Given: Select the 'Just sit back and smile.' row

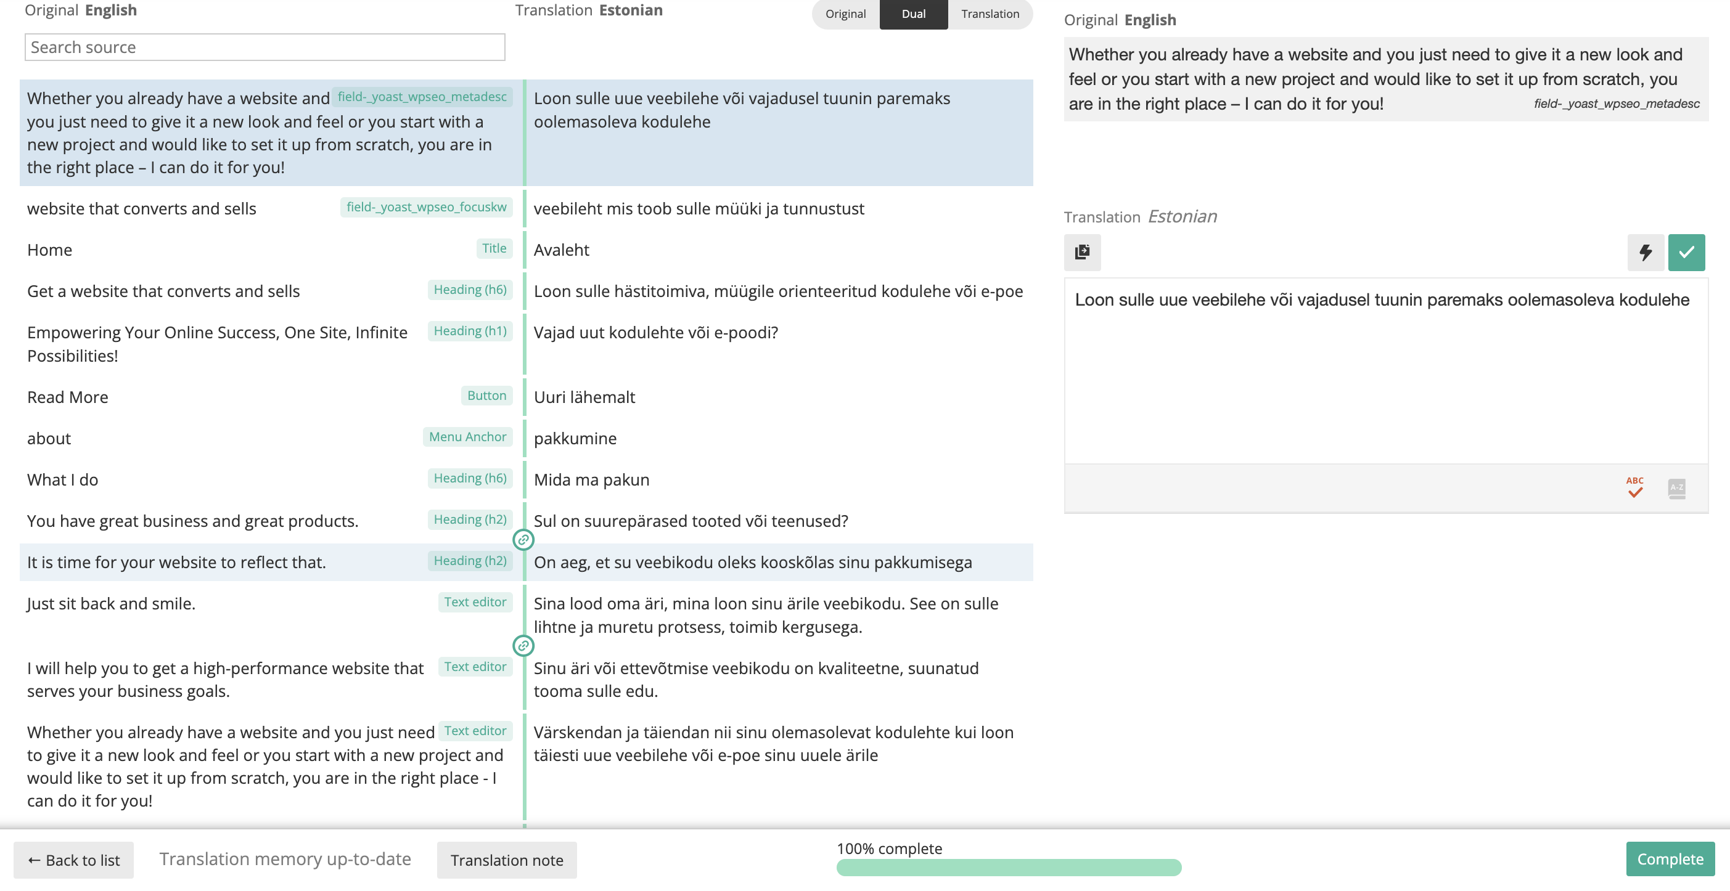Looking at the screenshot, I should pyautogui.click(x=271, y=614).
